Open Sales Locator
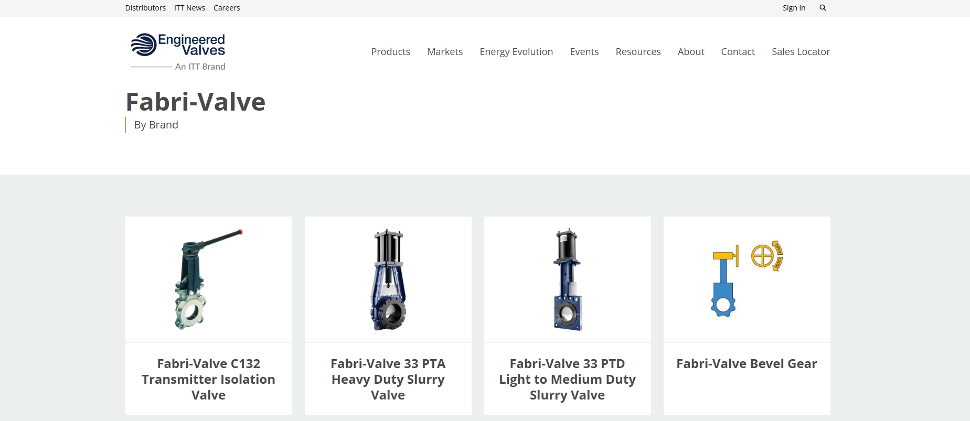The height and width of the screenshot is (421, 970). click(801, 51)
